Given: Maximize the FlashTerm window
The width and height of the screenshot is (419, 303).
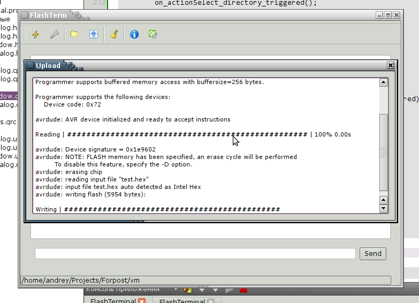Looking at the screenshot, I should [388, 15].
